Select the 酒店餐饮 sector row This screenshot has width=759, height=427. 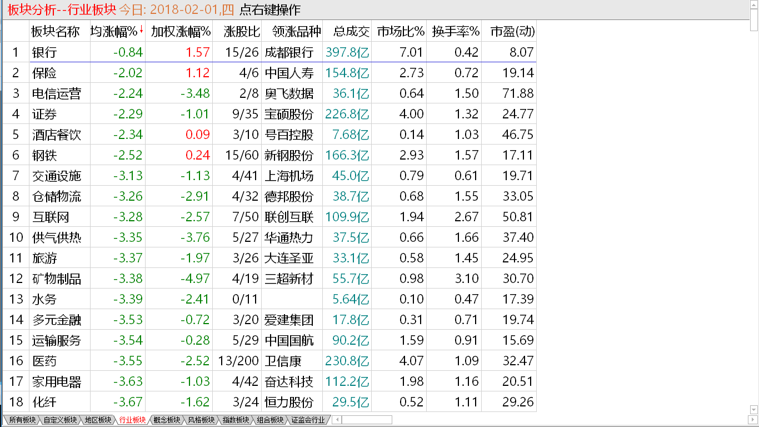pyautogui.click(x=268, y=135)
